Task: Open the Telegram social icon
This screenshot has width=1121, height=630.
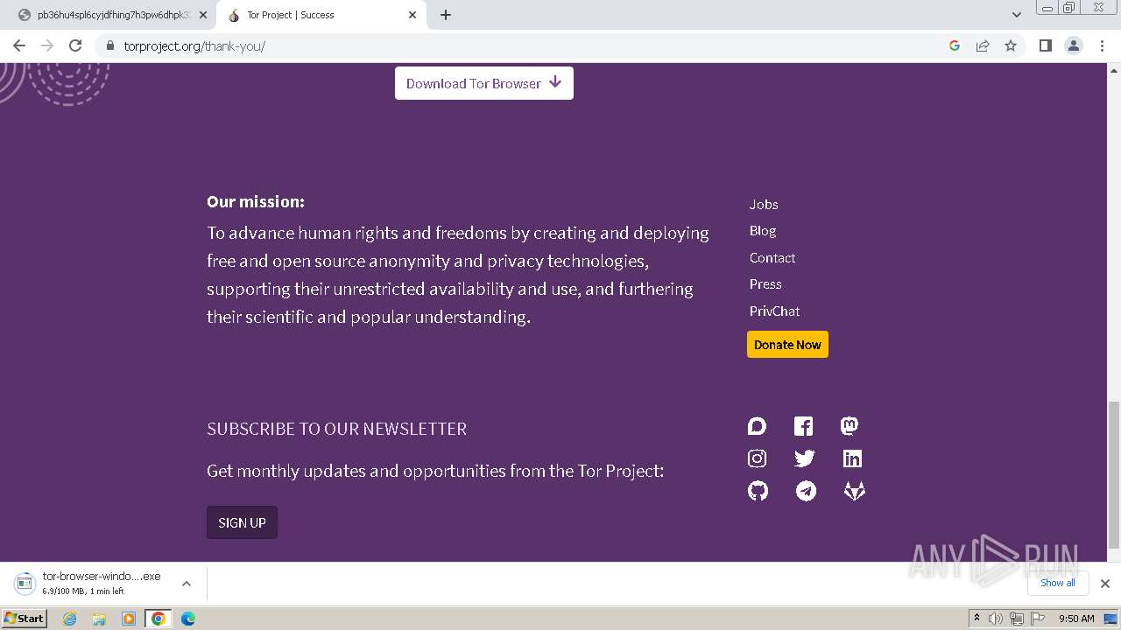Action: [x=806, y=491]
